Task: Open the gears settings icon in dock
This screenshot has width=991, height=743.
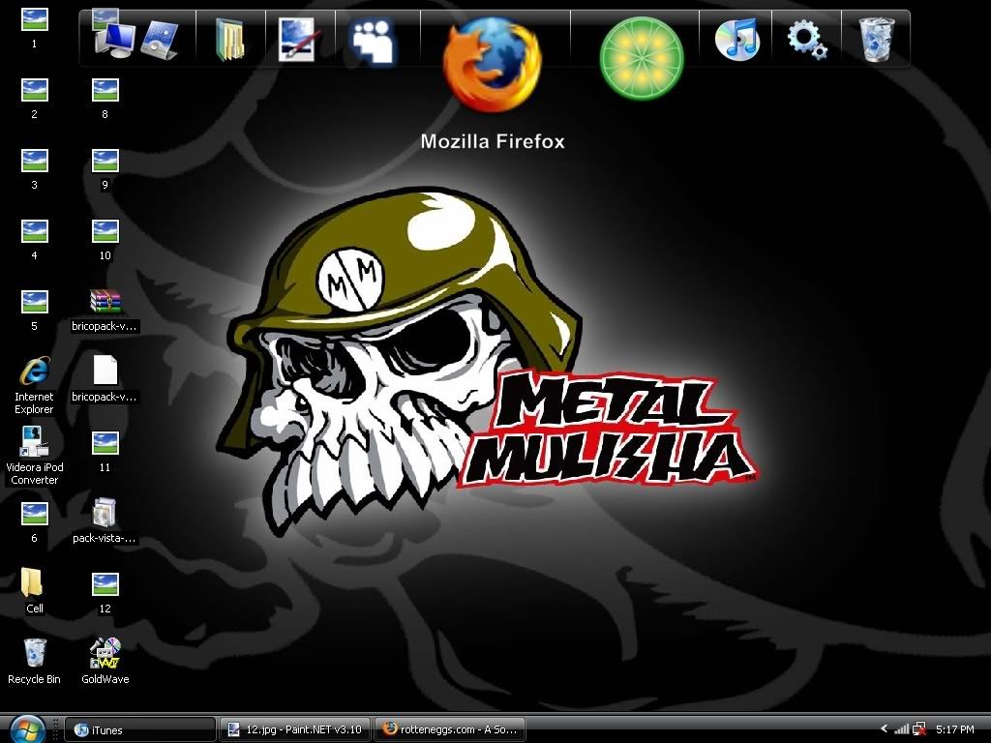Action: tap(807, 39)
